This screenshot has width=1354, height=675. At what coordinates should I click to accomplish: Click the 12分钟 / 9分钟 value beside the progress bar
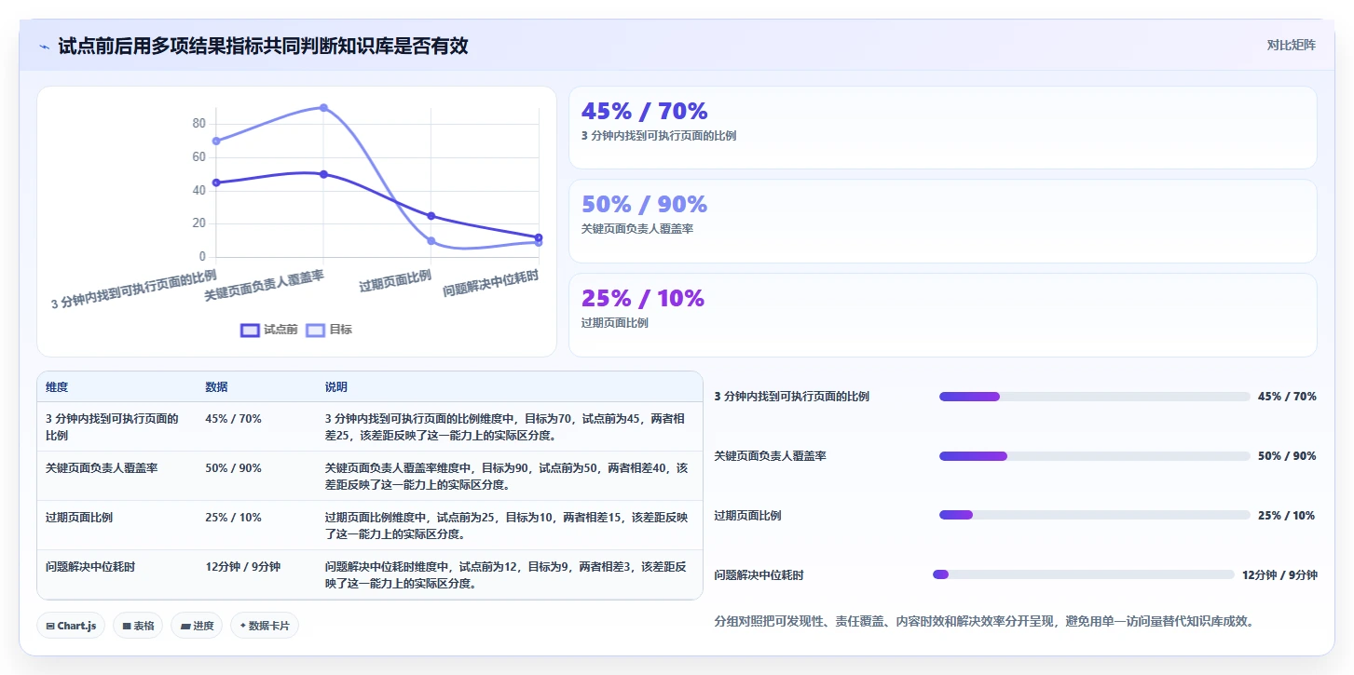[x=1279, y=575]
